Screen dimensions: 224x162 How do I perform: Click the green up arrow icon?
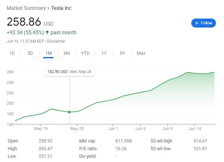pyautogui.click(x=47, y=32)
